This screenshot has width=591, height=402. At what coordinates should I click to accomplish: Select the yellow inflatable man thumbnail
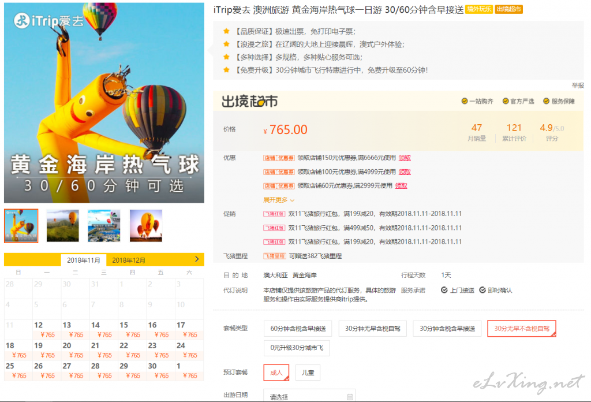click(x=21, y=225)
